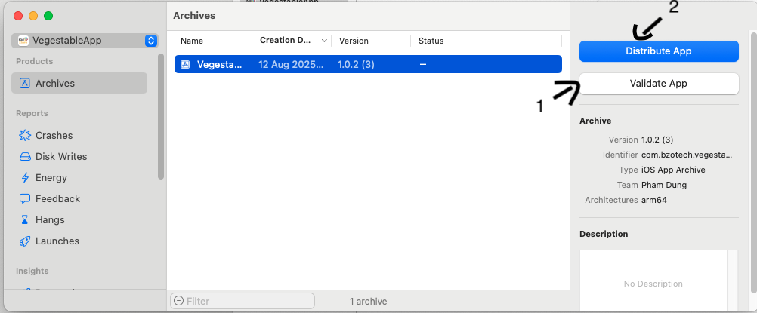Click the Validate App button

click(659, 84)
